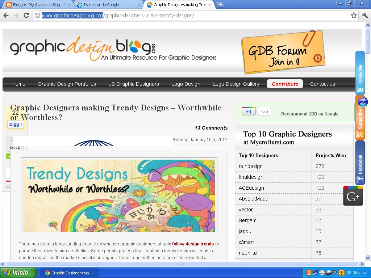Go to US Graphic Designers page
Image resolution: width=371 pixels, height=278 pixels.
pos(133,84)
